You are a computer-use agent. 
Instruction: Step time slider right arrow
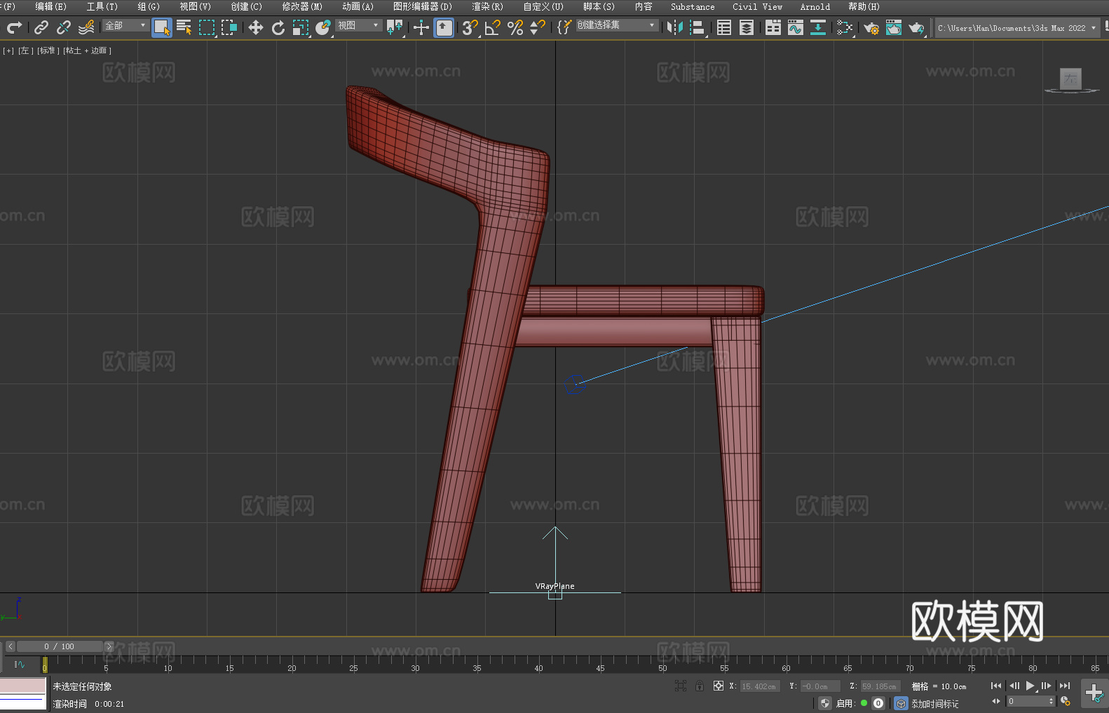pyautogui.click(x=109, y=646)
